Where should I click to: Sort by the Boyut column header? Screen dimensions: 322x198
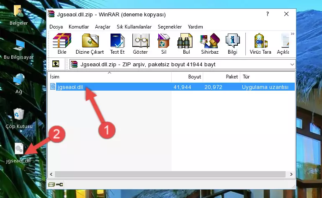point(187,77)
